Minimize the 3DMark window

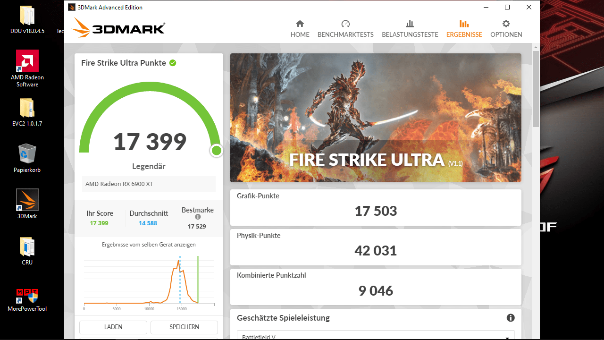[486, 7]
